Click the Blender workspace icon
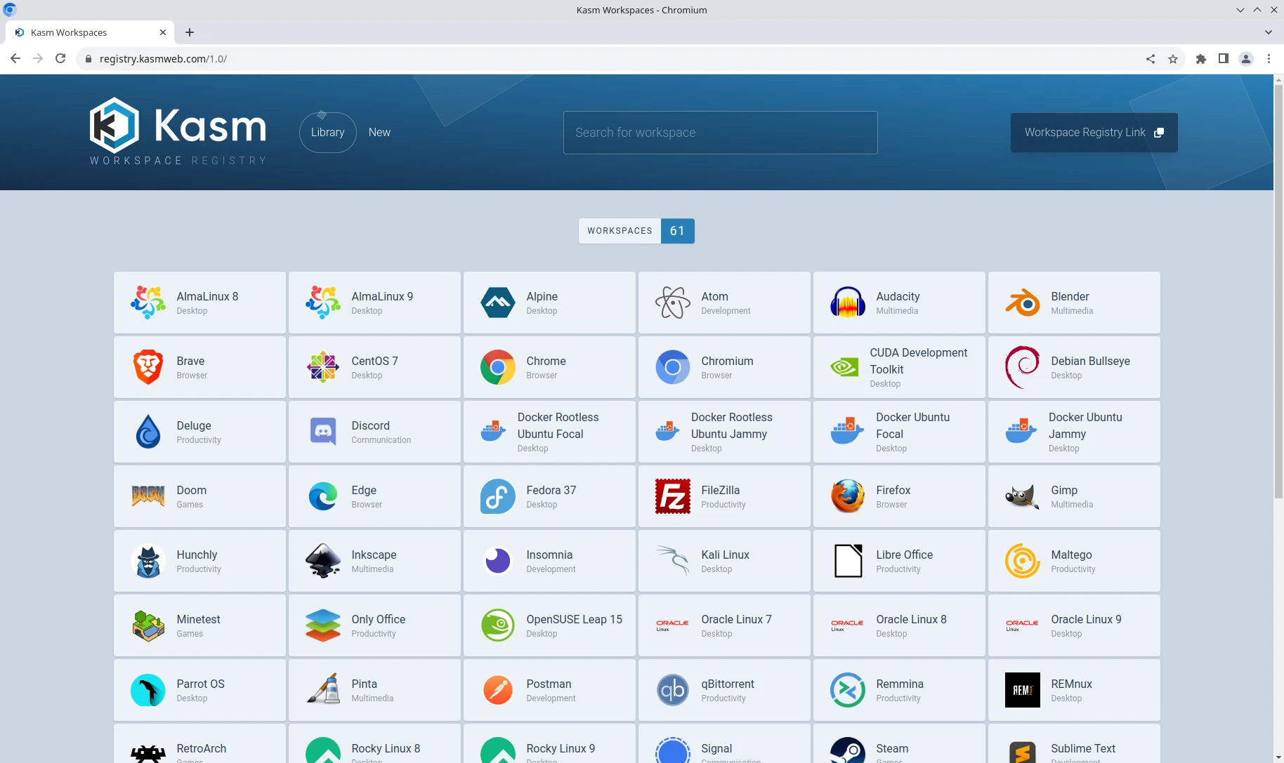The image size is (1284, 763). click(x=1022, y=303)
